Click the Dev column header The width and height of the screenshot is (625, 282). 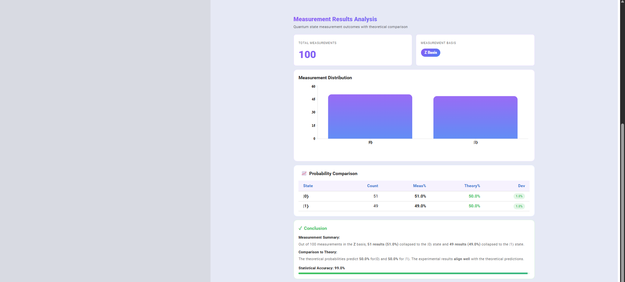click(x=521, y=186)
